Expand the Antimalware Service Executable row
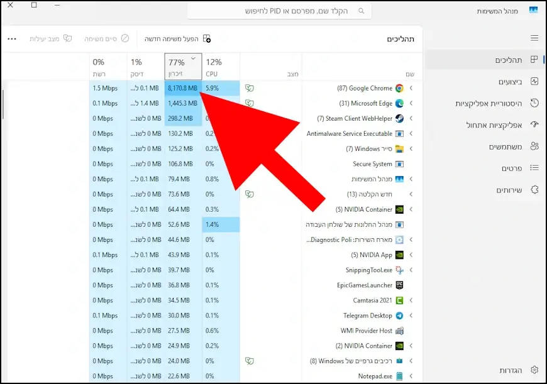Screen dimensions: 547x384 tap(411, 134)
